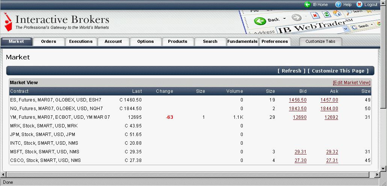Click the vertical scrollbar down arrow
This screenshot has width=387, height=186.
[383, 169]
